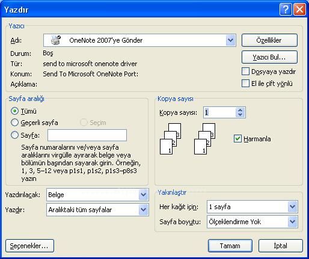Close the Yazdır dialog with X
309x259 pixels.
point(299,9)
